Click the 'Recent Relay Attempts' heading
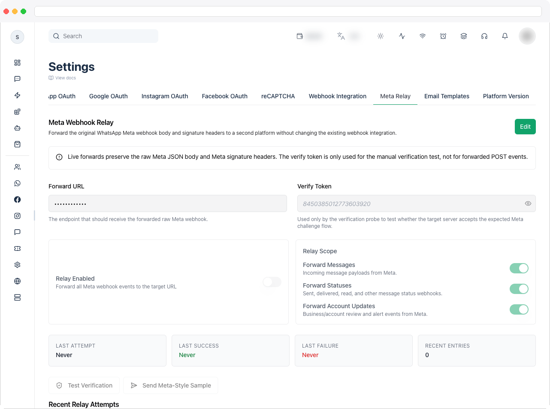 point(84,404)
